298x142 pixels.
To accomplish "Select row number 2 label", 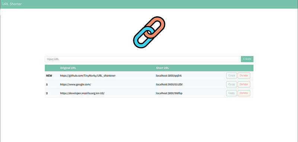I will [x=47, y=93].
